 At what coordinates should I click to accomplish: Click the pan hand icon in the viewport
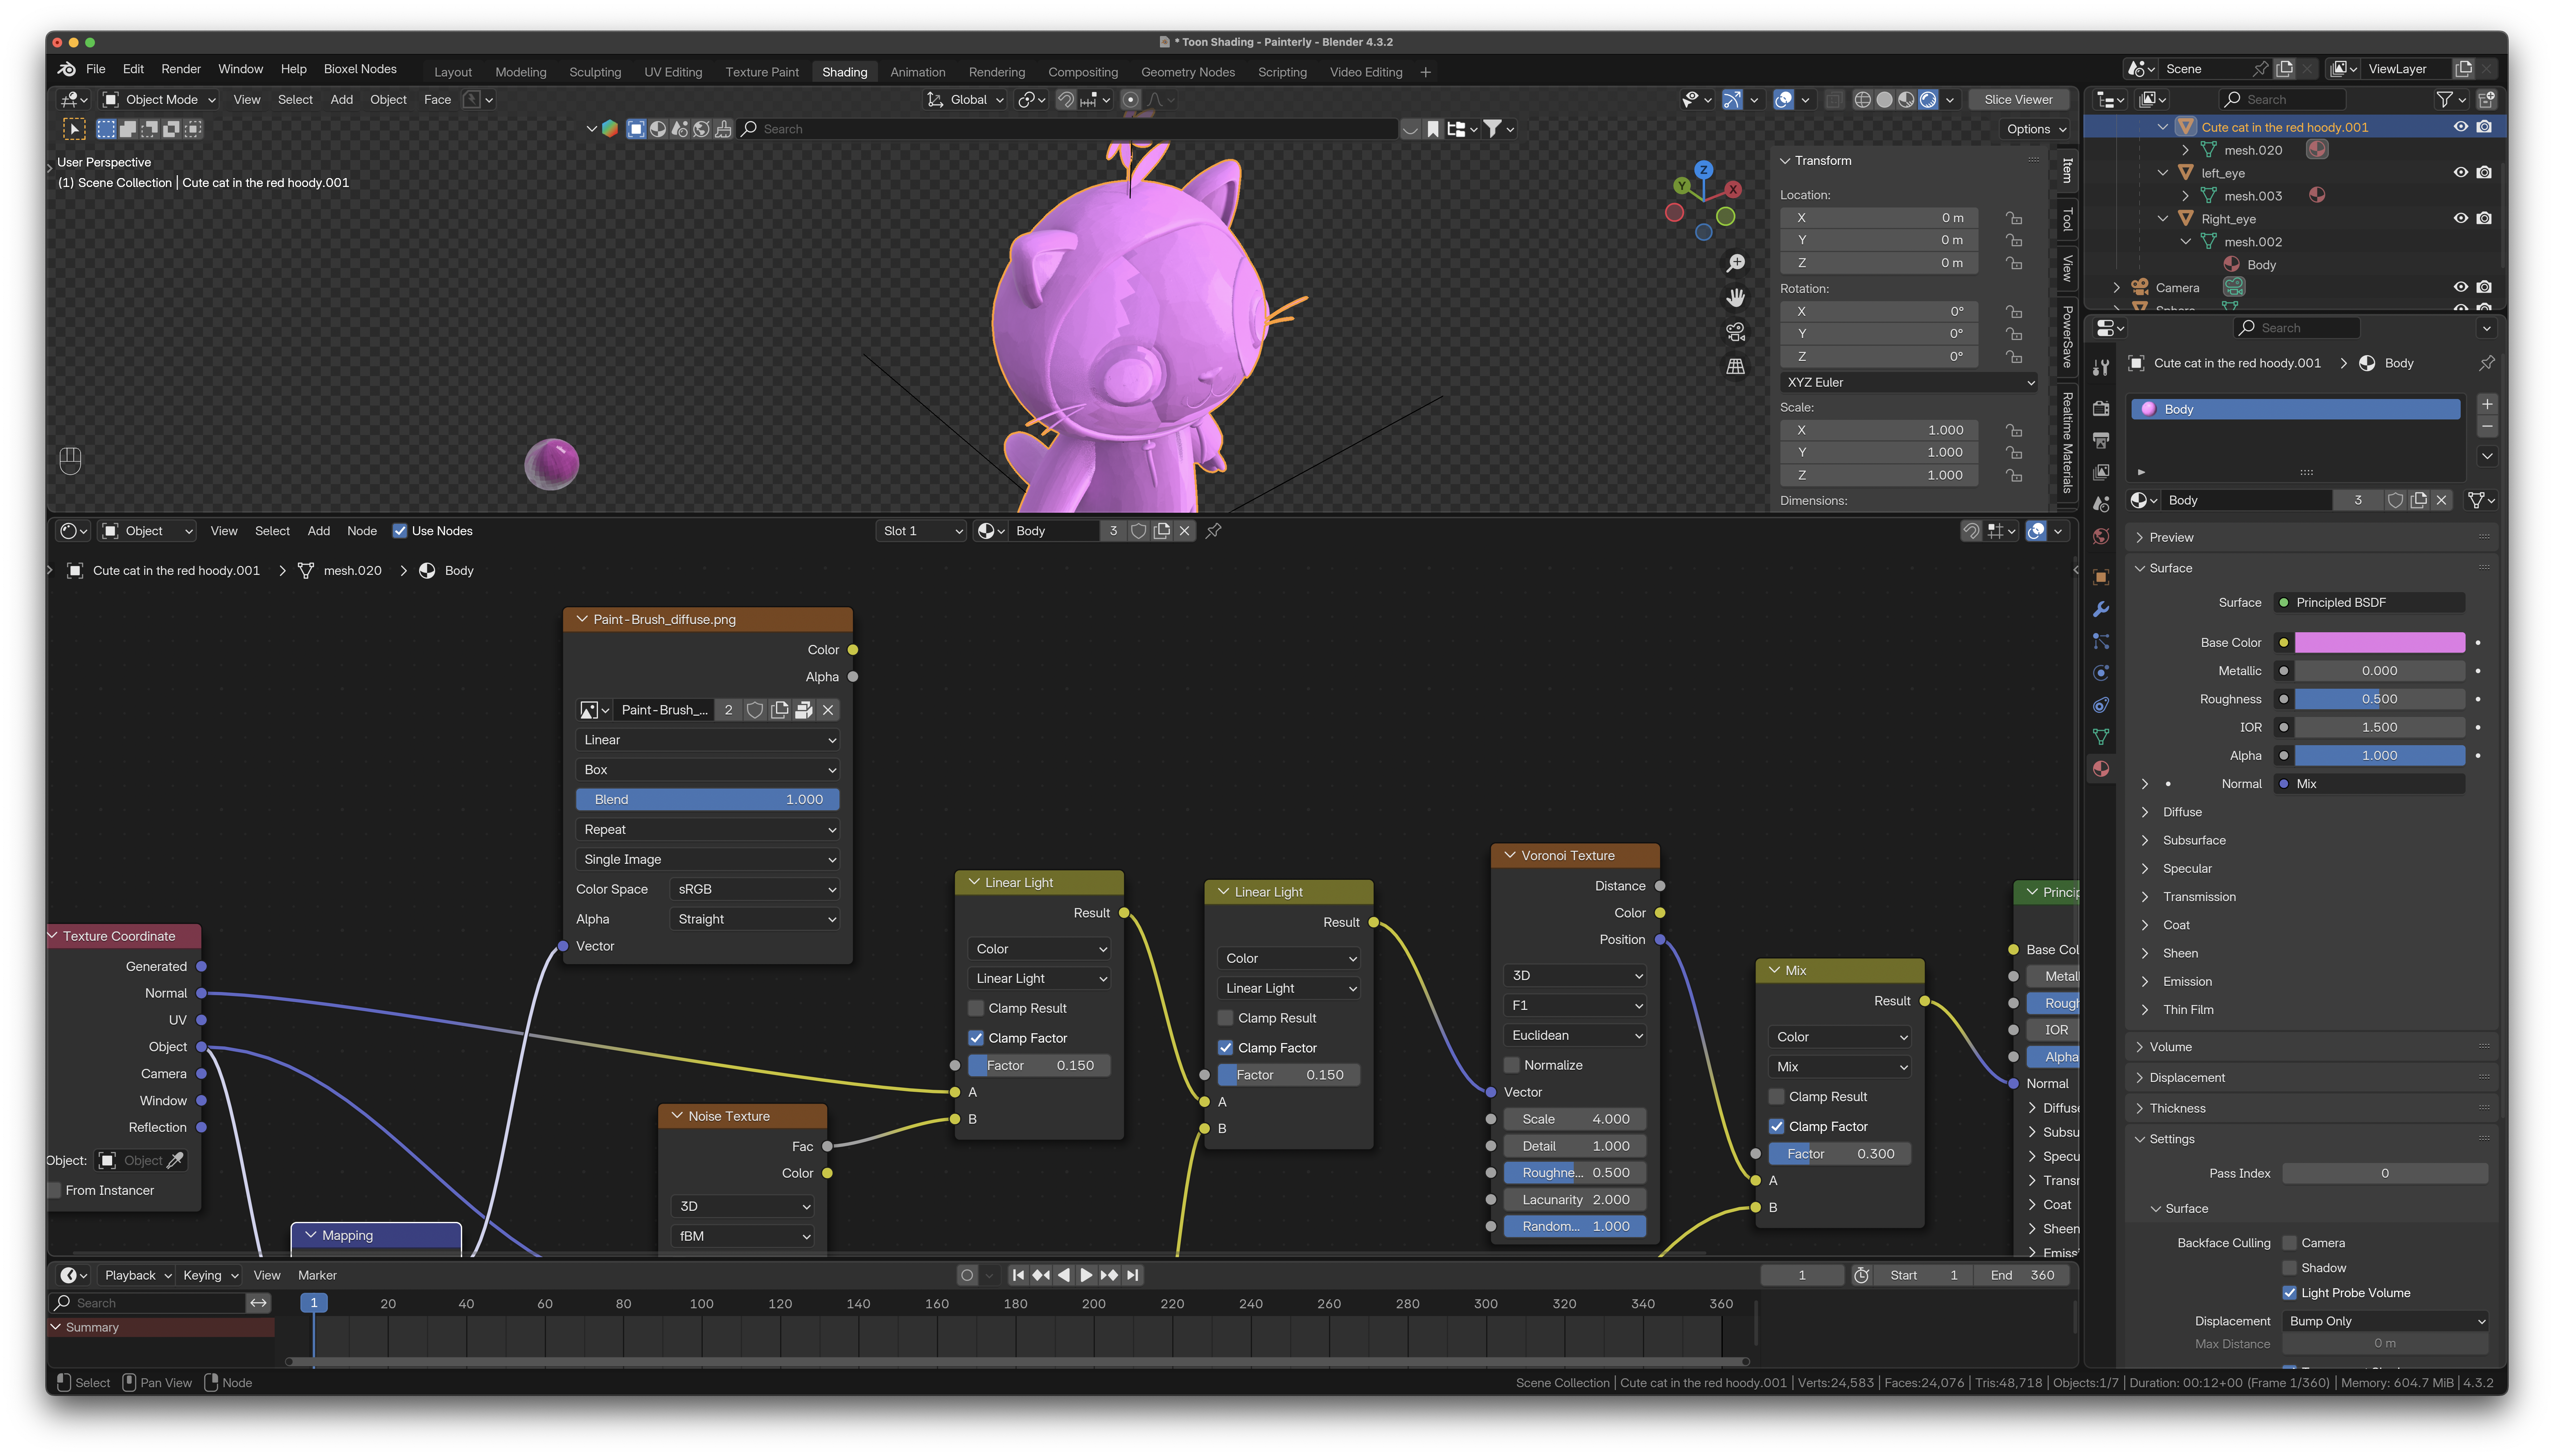pyautogui.click(x=1736, y=297)
